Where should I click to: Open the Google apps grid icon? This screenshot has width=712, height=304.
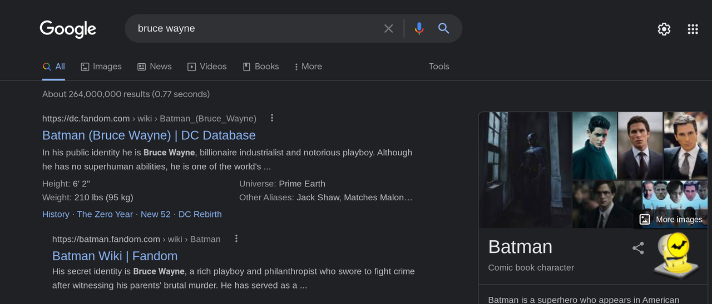[693, 29]
